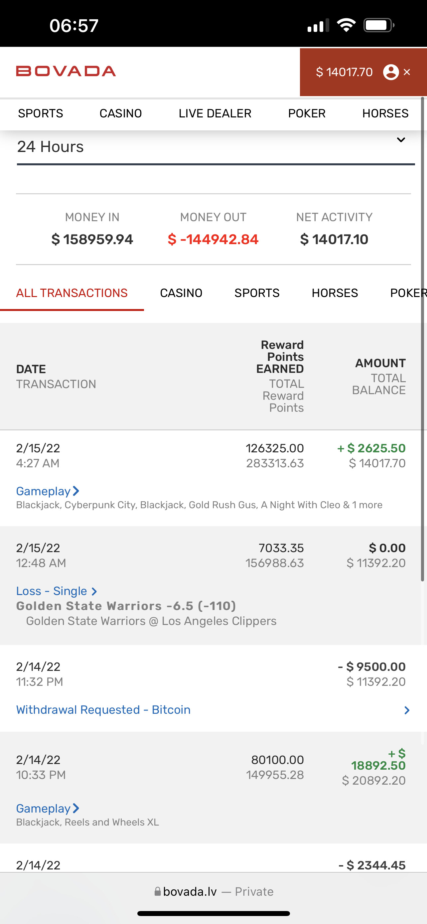Select the All Transactions tab
The height and width of the screenshot is (924, 427).
(72, 293)
